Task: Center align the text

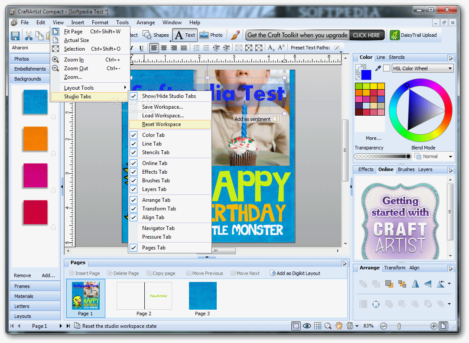Action: (164, 48)
